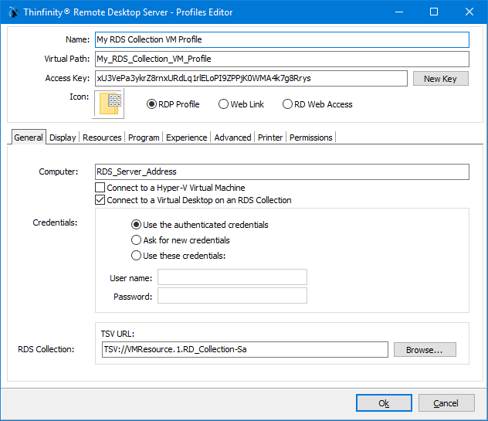Click the profile icon picker button
The width and height of the screenshot is (488, 421).
[x=109, y=104]
